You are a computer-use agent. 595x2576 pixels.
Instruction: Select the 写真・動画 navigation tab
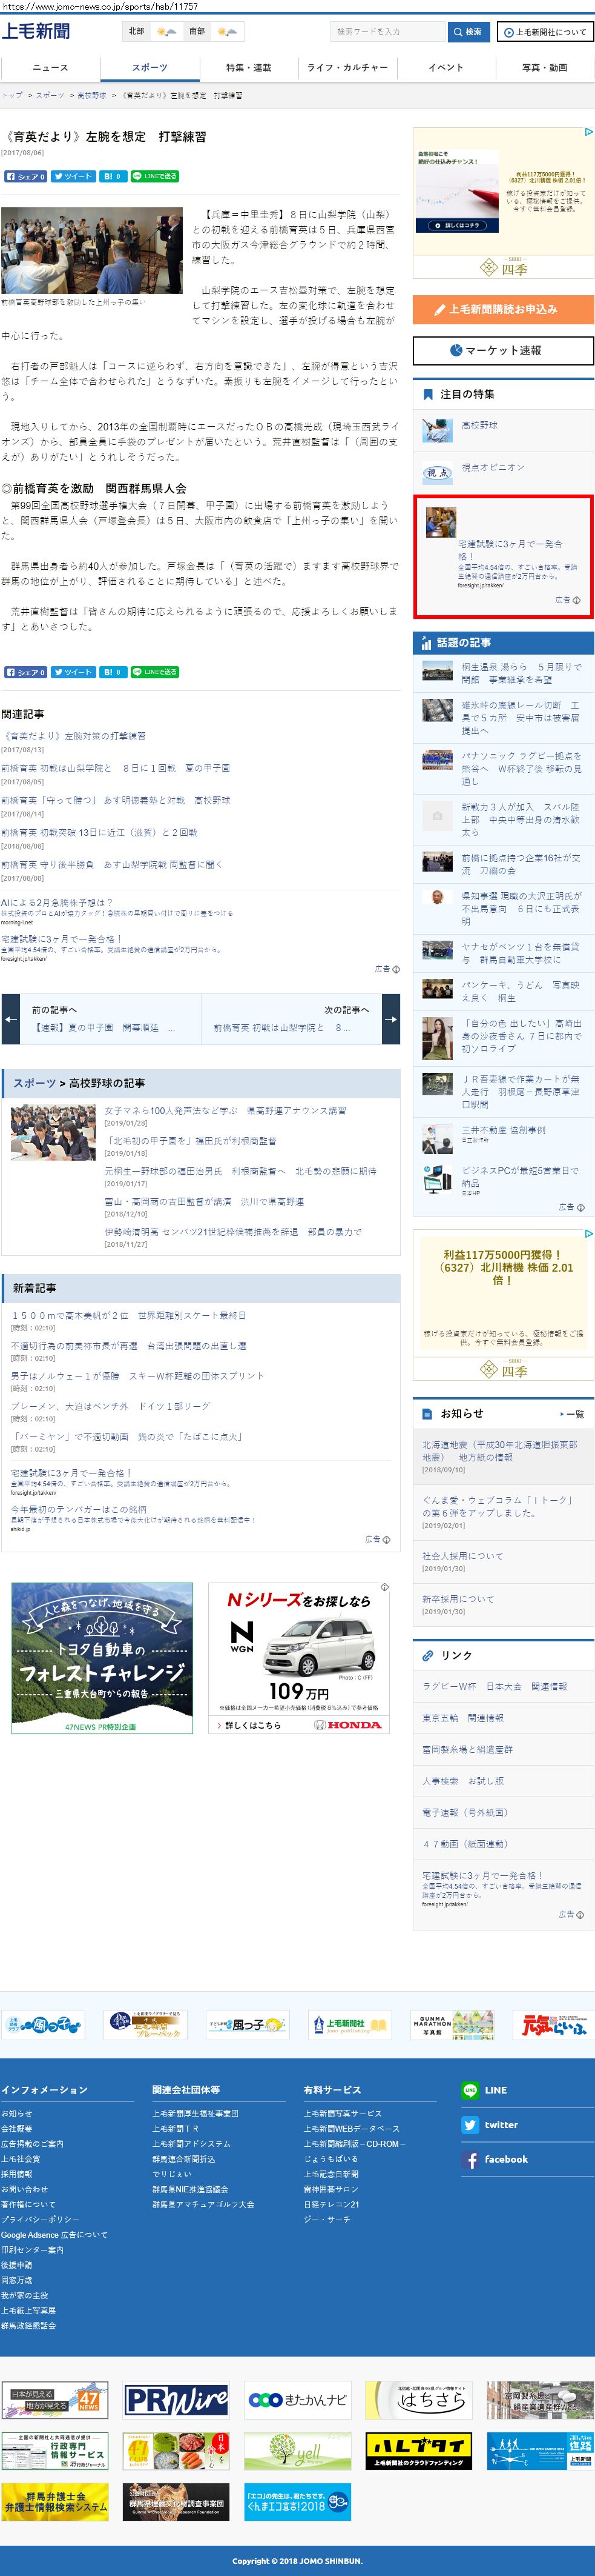[544, 68]
